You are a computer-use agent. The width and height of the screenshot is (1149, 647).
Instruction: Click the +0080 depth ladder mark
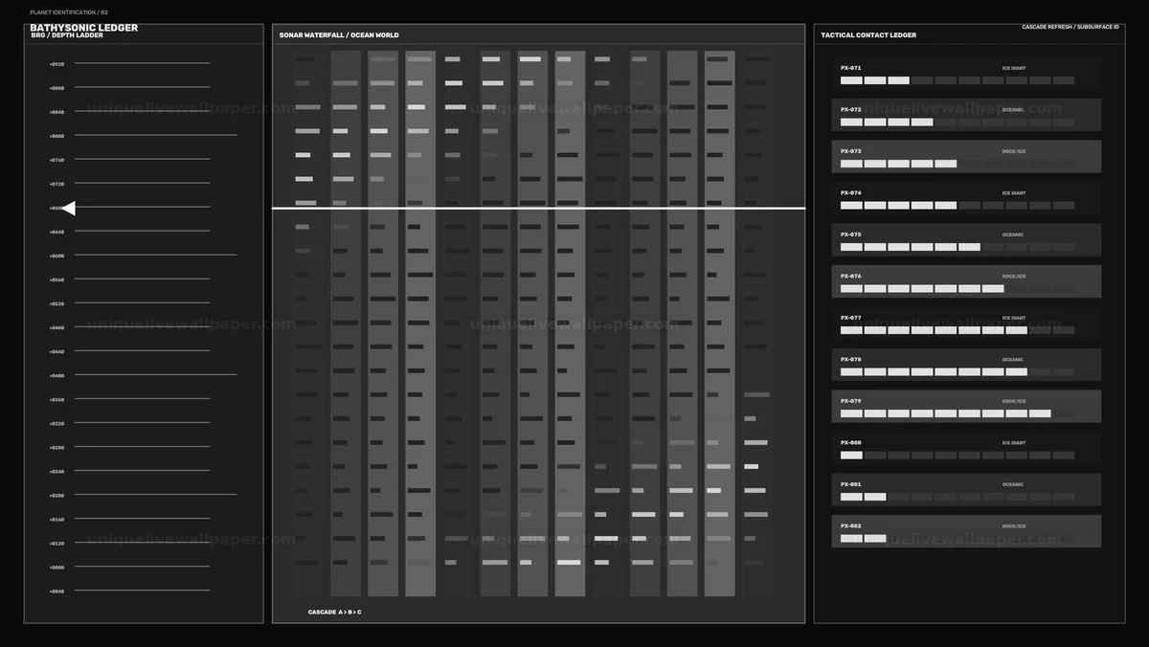(56, 567)
